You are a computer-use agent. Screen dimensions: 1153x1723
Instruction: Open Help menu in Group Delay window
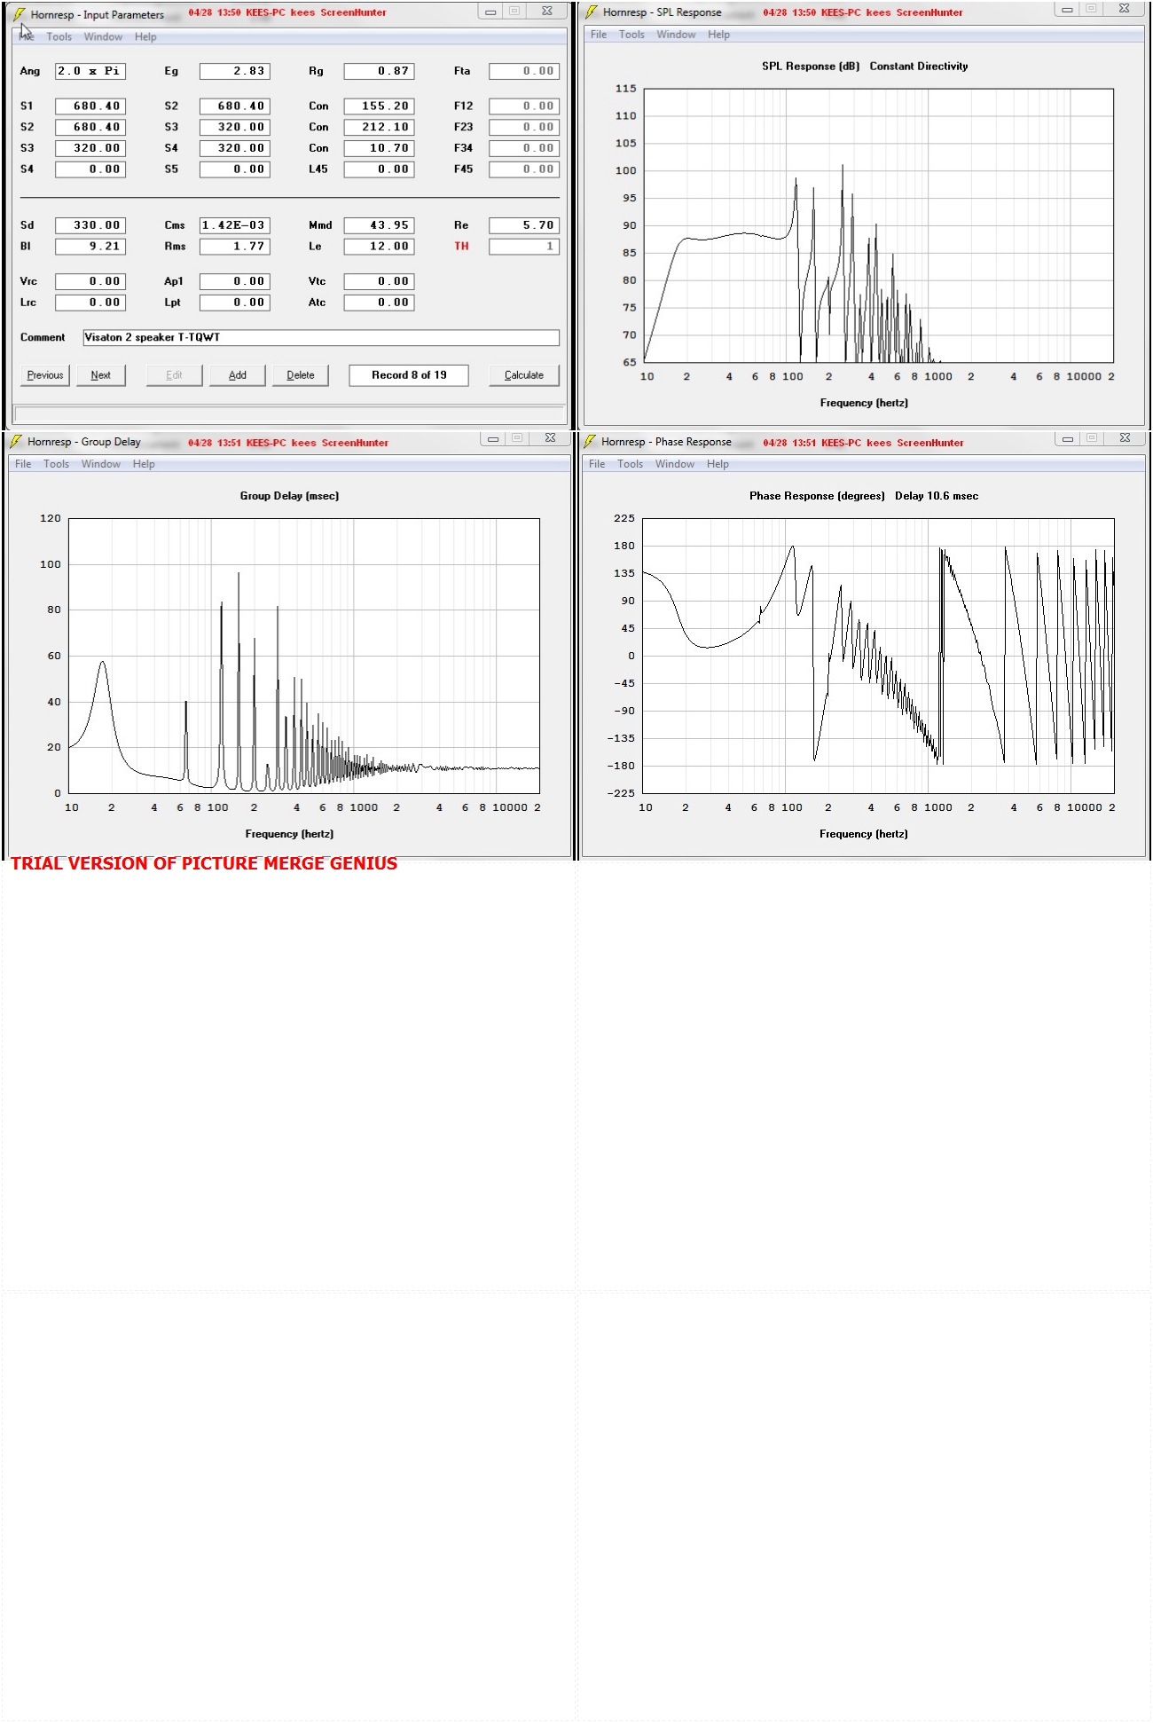click(144, 464)
